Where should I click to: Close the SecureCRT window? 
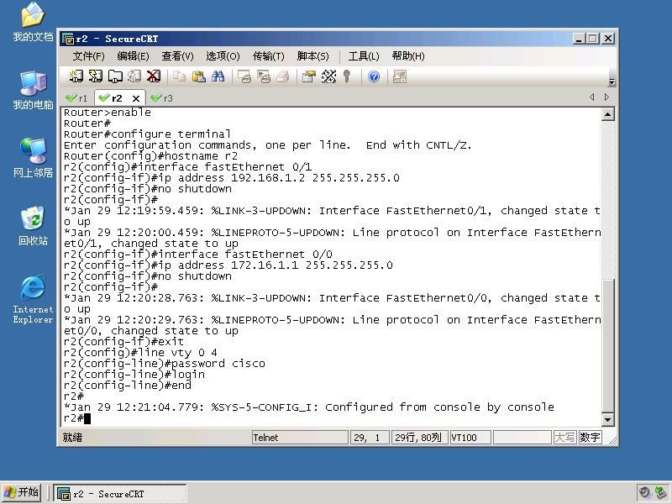pyautogui.click(x=607, y=39)
